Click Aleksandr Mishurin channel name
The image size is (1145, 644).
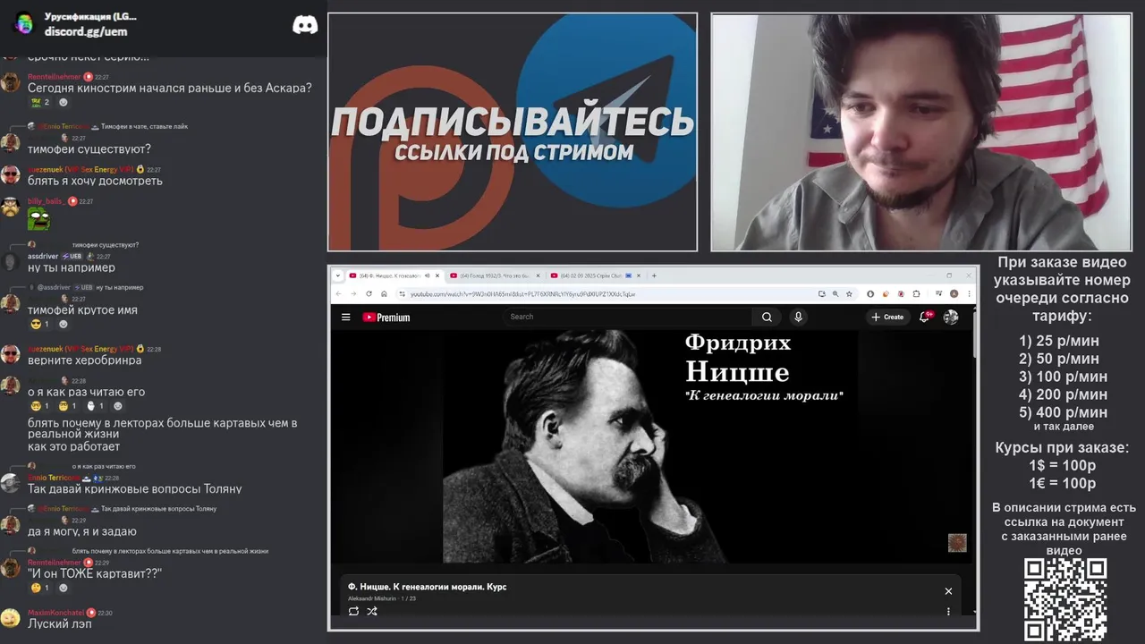(372, 598)
